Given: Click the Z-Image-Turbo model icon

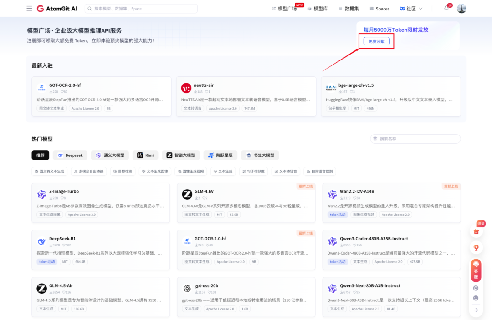Looking at the screenshot, I should tap(41, 195).
